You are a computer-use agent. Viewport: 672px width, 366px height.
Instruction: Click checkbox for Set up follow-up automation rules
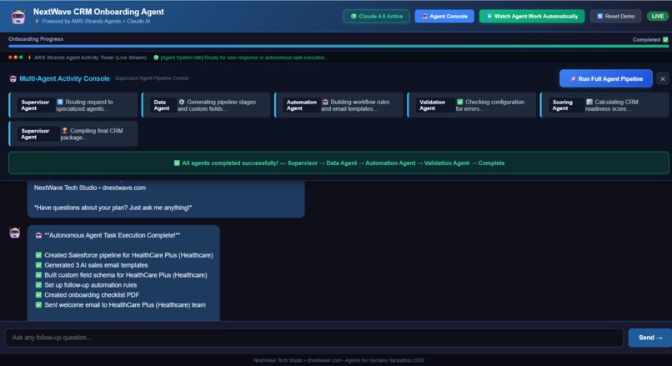pos(38,285)
